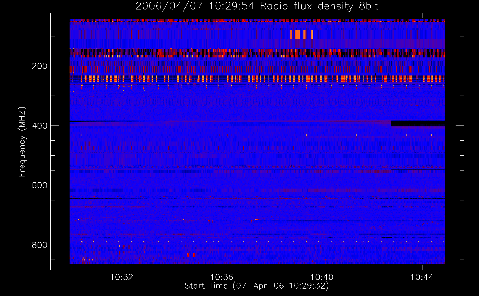The image size is (479, 296).
Task: Click the 10:36 time tick label
Action: tap(222, 277)
